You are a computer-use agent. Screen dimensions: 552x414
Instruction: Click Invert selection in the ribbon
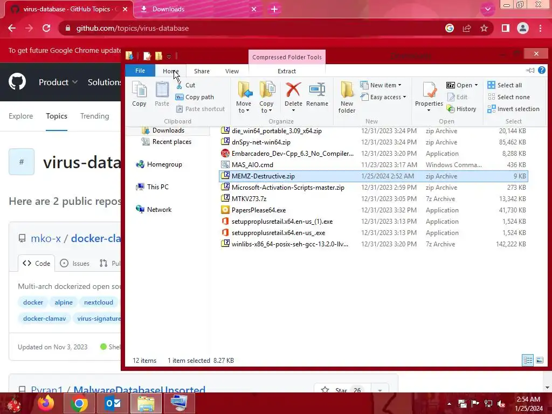click(x=513, y=109)
